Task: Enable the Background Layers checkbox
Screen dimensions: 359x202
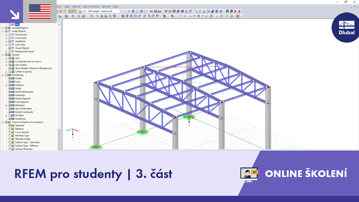Action: click(10, 51)
